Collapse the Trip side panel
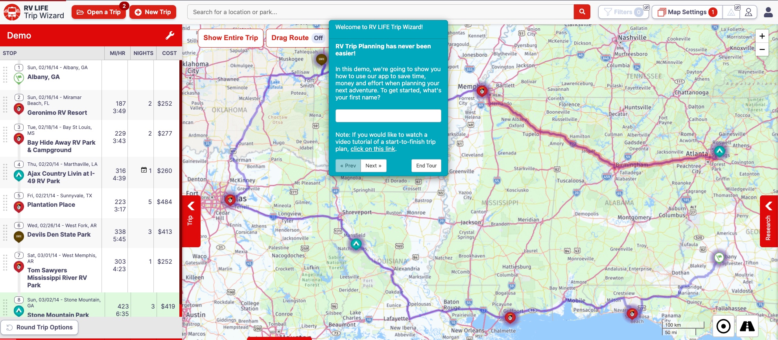 point(191,221)
